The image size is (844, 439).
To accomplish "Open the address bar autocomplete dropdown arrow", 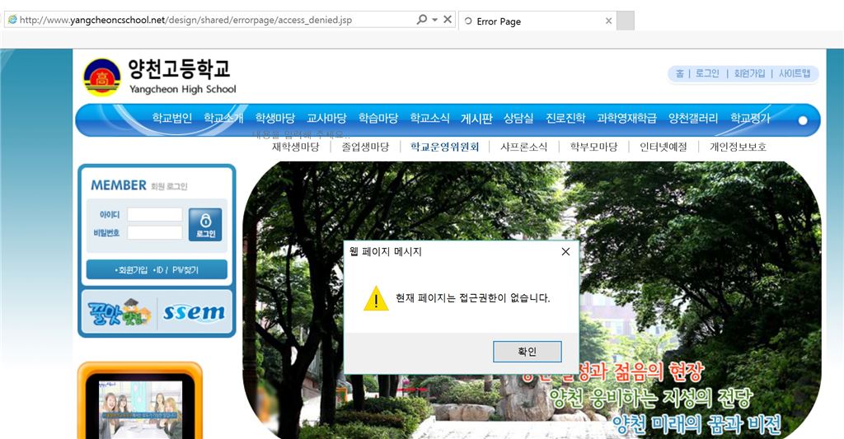I will [x=434, y=20].
